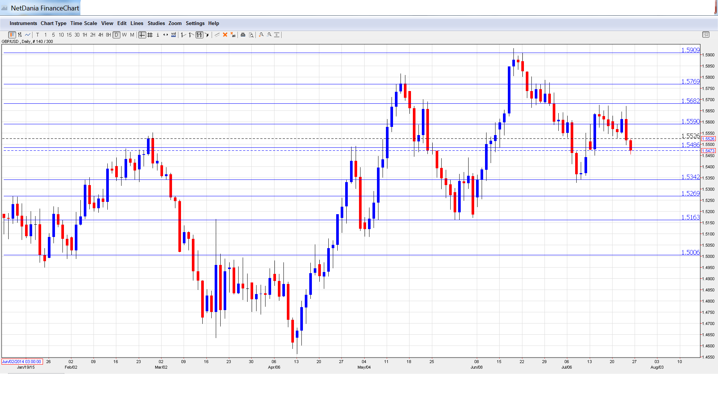Expand the Time Scale menu

tap(83, 23)
